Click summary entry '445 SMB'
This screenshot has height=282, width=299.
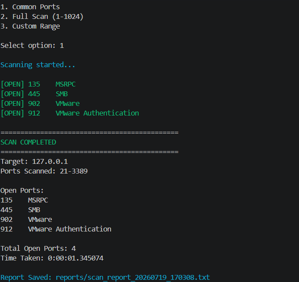[20, 210]
